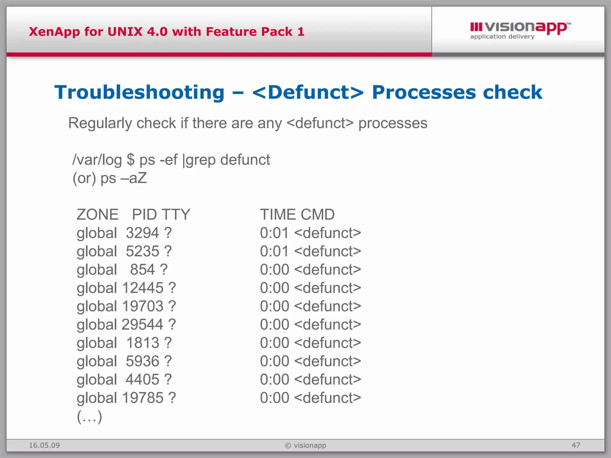Viewport: 611px width, 458px height.
Task: Click '0:01 <defunct>' next to PID 5235
Action: pyautogui.click(x=311, y=251)
